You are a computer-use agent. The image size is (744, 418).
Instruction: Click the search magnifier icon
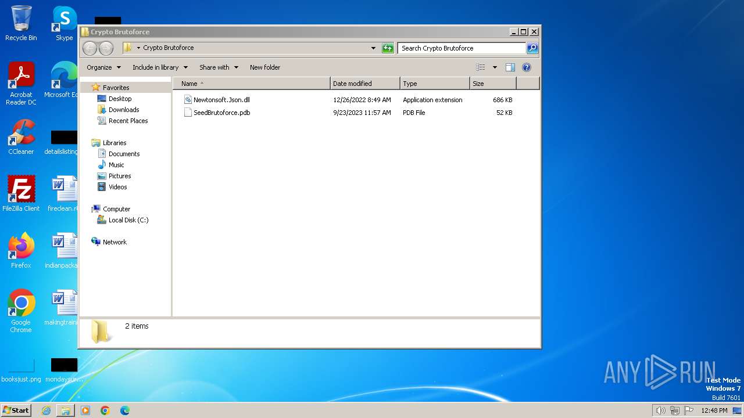tap(532, 48)
